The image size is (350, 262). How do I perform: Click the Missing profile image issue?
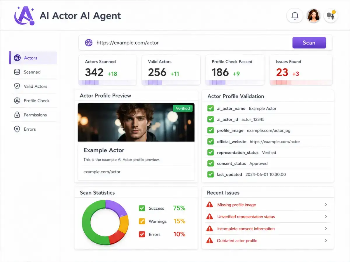(268, 205)
